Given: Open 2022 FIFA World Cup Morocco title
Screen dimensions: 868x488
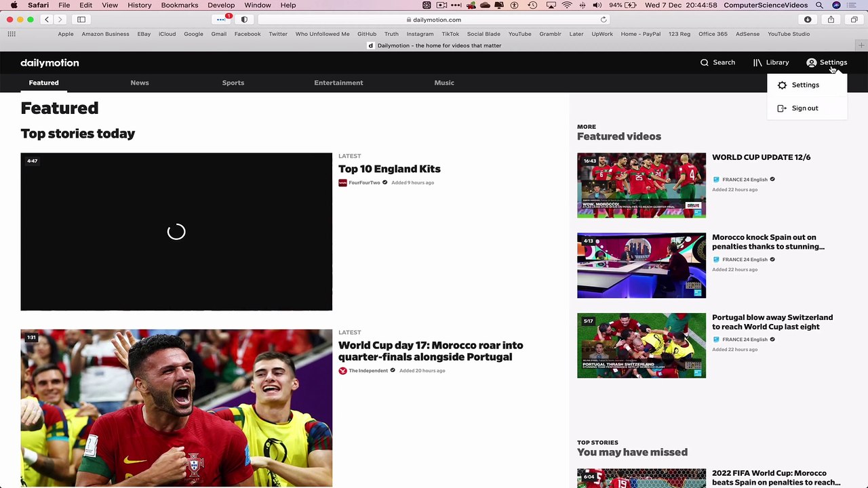Looking at the screenshot, I should (776, 478).
